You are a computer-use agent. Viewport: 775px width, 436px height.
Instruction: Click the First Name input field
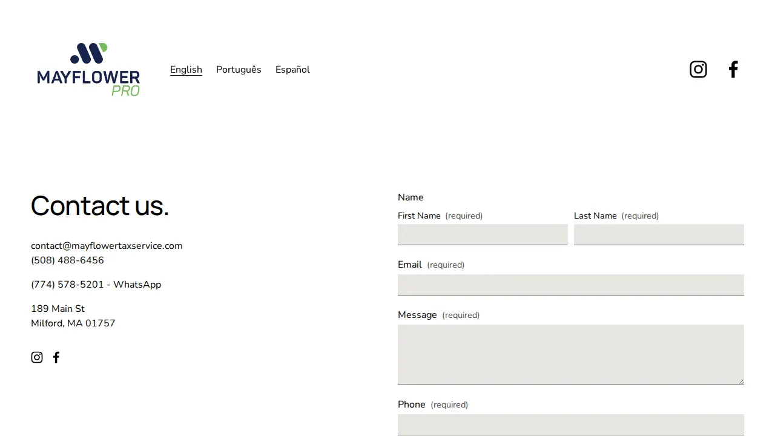coord(483,234)
